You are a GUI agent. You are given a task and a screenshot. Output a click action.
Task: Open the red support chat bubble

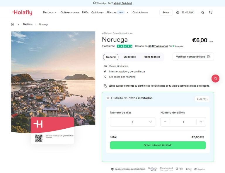pyautogui.click(x=215, y=78)
